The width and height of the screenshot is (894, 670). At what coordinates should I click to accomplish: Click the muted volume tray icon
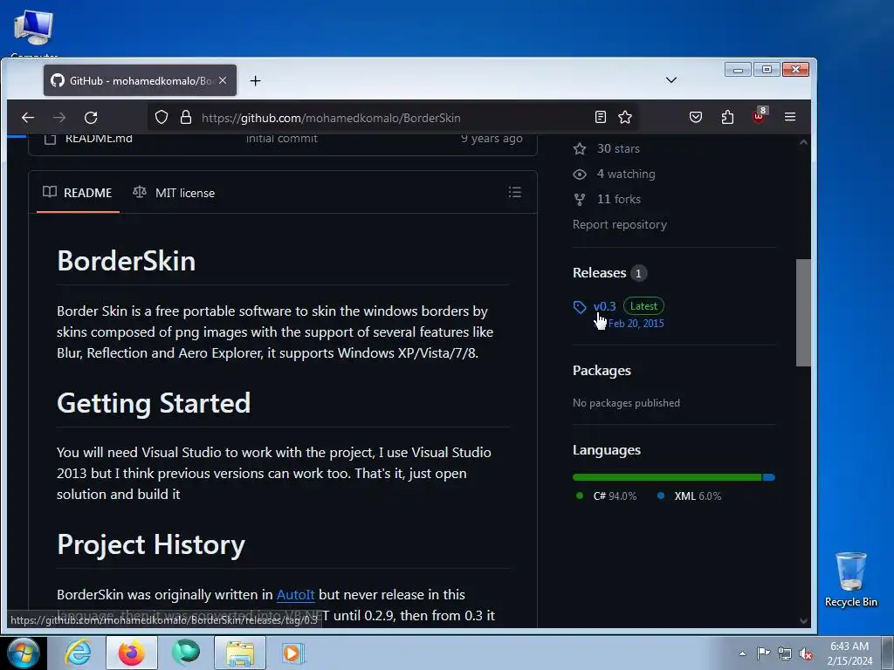pos(806,653)
